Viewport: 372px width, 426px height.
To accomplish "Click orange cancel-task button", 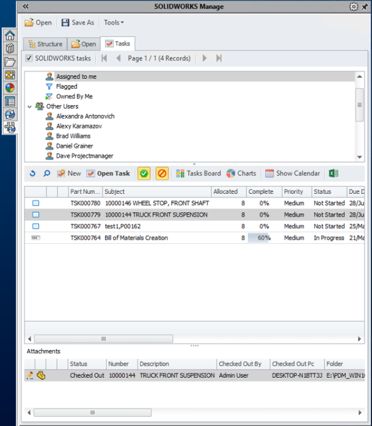I will (x=162, y=174).
